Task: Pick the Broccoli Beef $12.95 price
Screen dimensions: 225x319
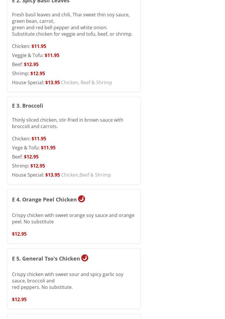Action: (31, 157)
